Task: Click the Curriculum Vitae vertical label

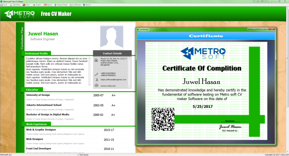Action: [x=22, y=38]
